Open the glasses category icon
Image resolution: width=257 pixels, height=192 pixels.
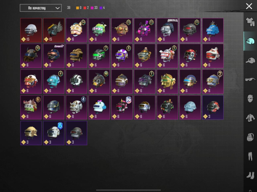(250, 79)
